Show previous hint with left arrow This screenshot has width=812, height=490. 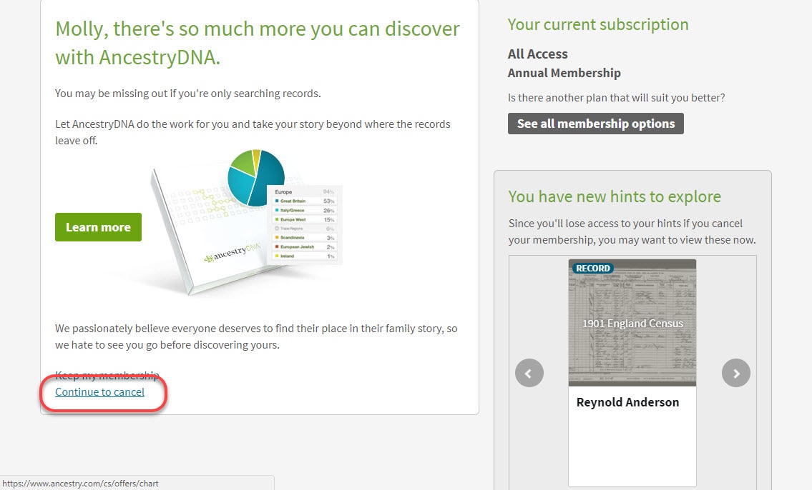click(529, 373)
